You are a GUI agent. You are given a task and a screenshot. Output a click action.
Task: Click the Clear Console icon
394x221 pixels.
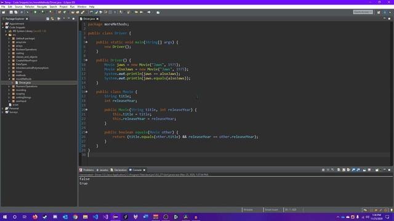pyautogui.click(x=339, y=170)
